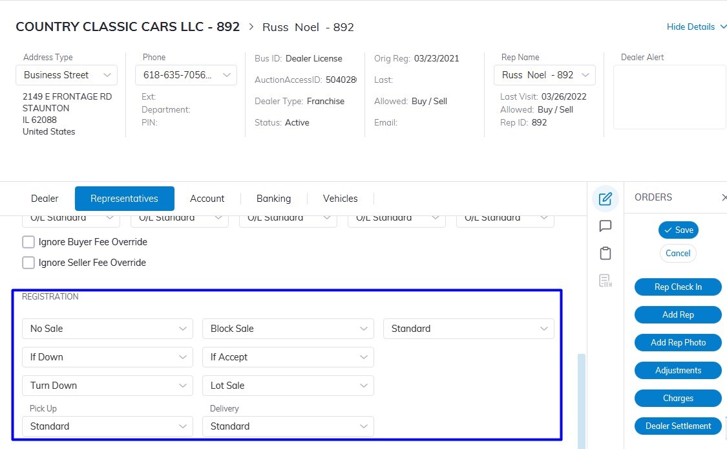Click the clipboard icon in sidebar
This screenshot has height=449, width=727.
(x=605, y=253)
